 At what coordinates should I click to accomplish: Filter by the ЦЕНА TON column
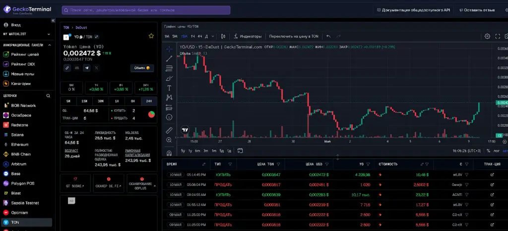coord(278,164)
